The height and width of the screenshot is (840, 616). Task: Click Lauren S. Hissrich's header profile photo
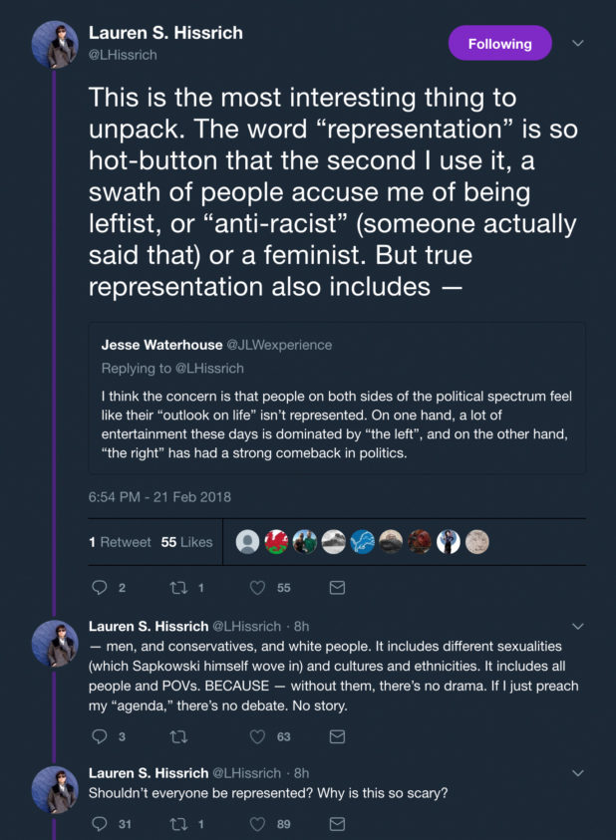pyautogui.click(x=55, y=45)
